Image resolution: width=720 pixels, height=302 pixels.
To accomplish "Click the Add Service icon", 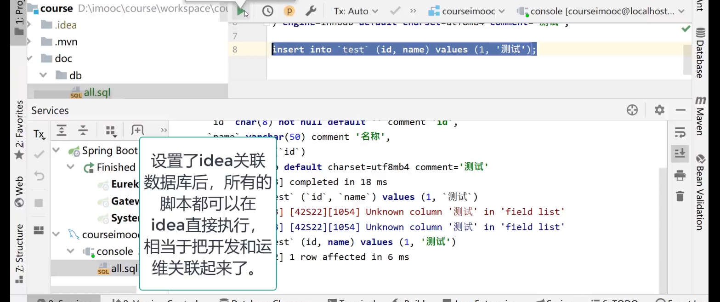I will [137, 130].
